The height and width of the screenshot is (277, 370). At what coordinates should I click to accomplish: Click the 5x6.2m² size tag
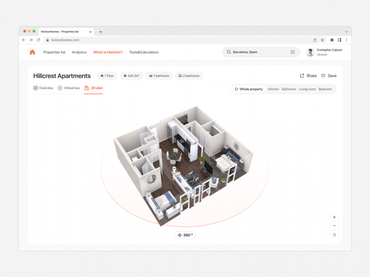pyautogui.click(x=131, y=76)
